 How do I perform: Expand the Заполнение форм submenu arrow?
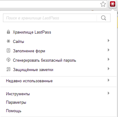click(x=108, y=50)
